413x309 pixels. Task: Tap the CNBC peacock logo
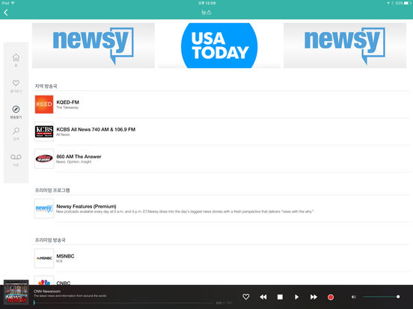click(44, 281)
